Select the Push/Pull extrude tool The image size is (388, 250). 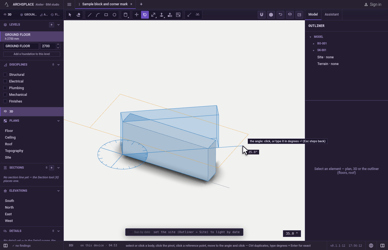click(162, 15)
